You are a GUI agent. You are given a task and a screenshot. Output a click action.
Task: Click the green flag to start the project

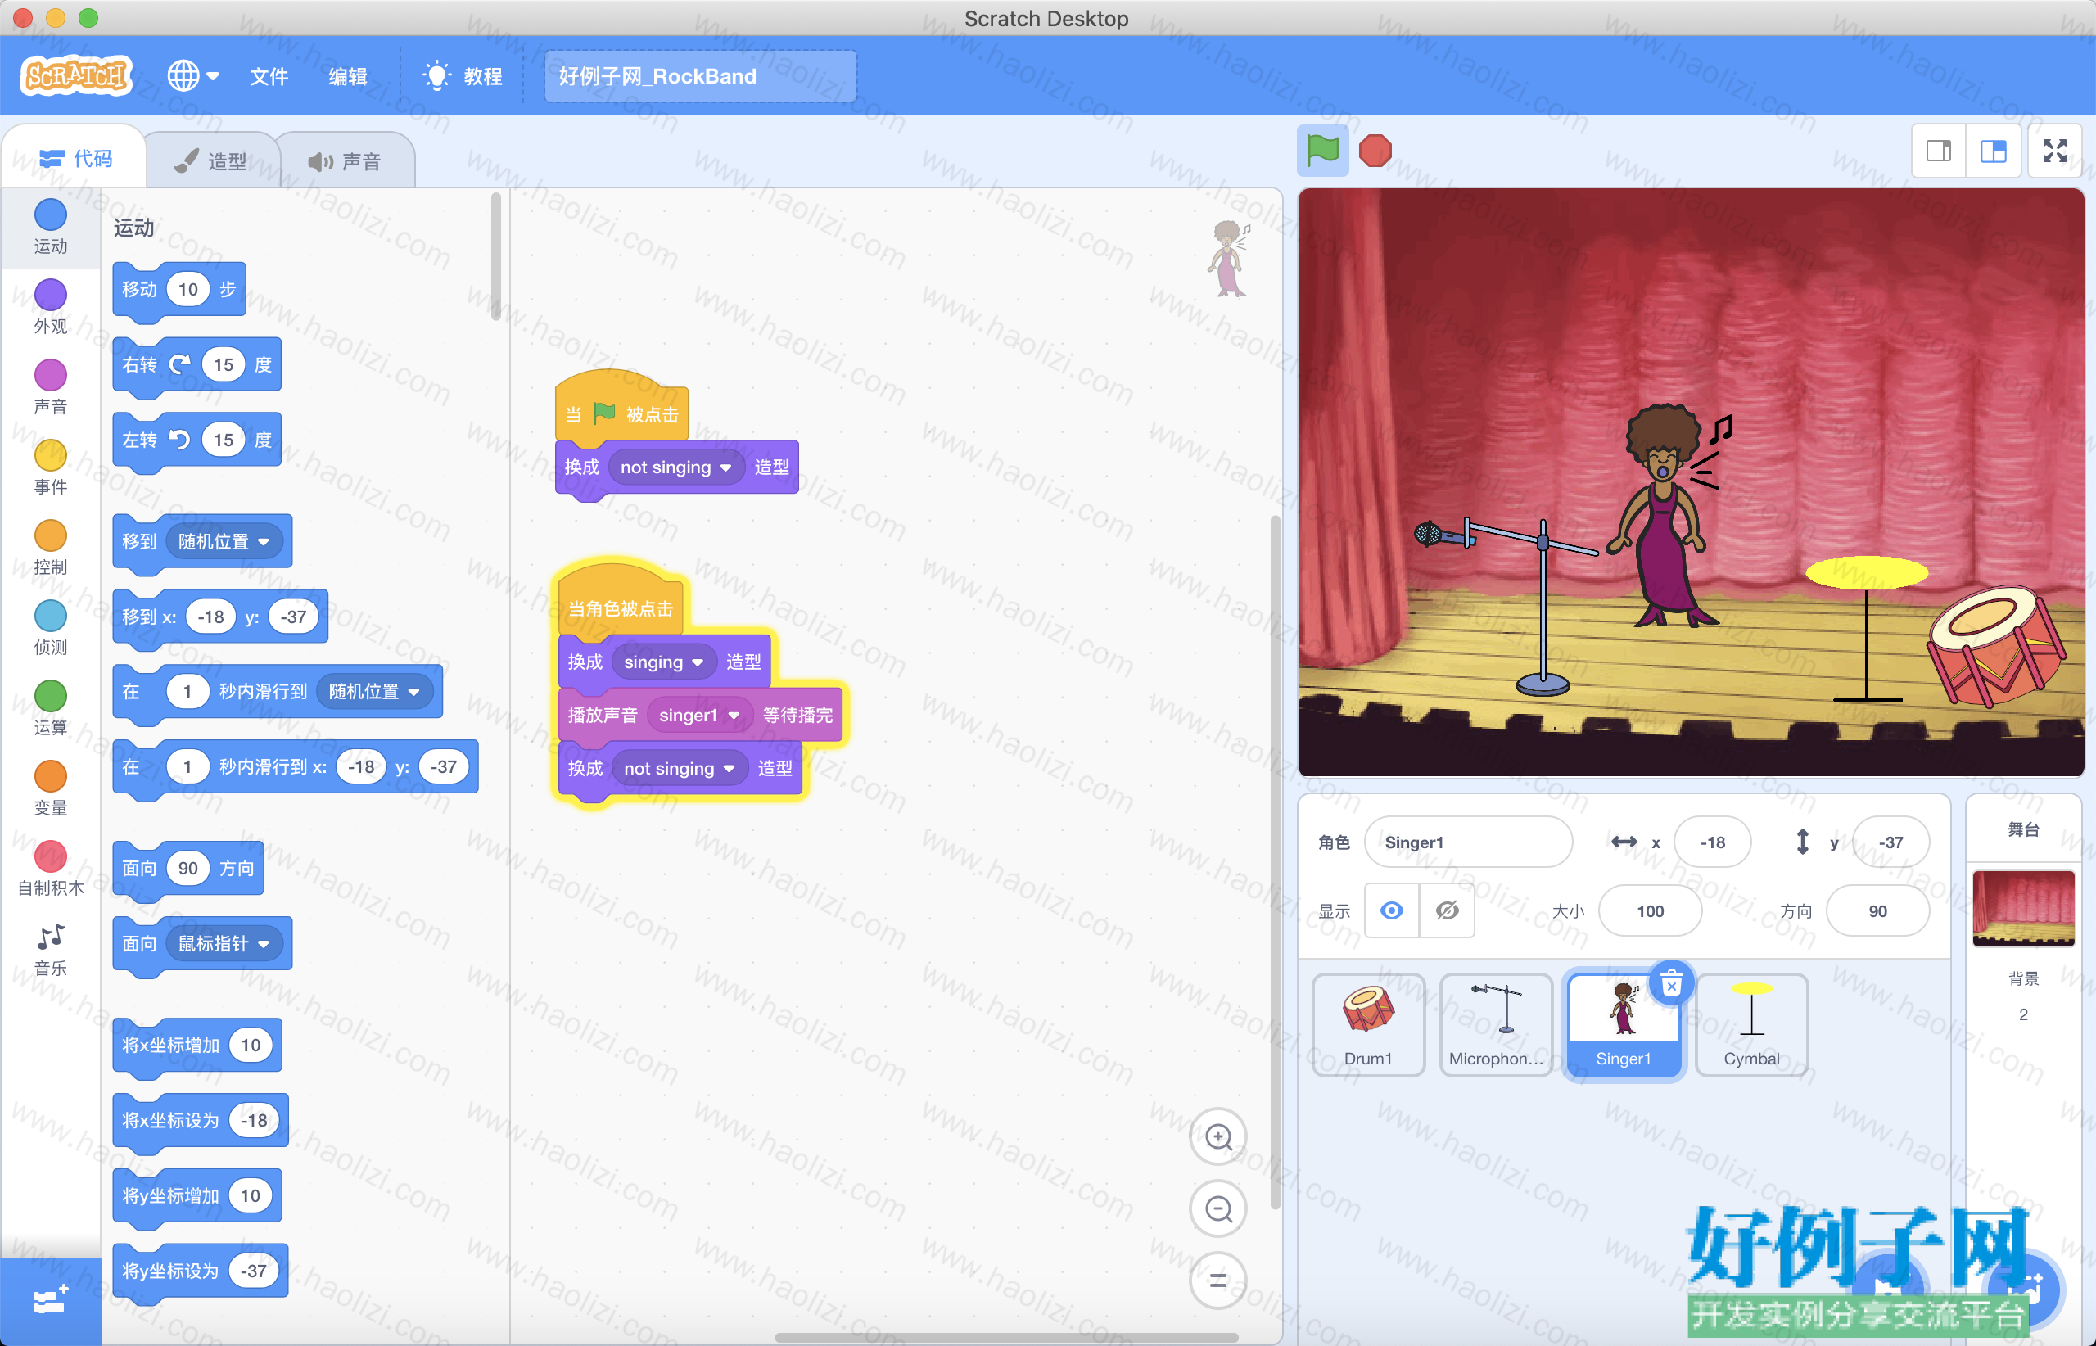tap(1321, 151)
